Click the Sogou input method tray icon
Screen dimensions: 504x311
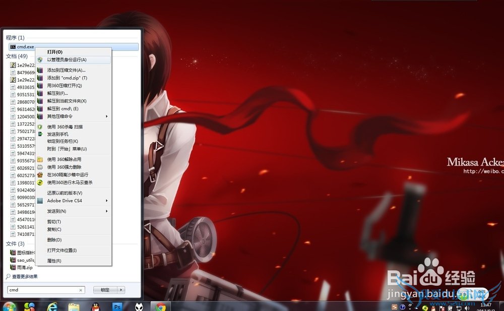pyautogui.click(x=395, y=307)
